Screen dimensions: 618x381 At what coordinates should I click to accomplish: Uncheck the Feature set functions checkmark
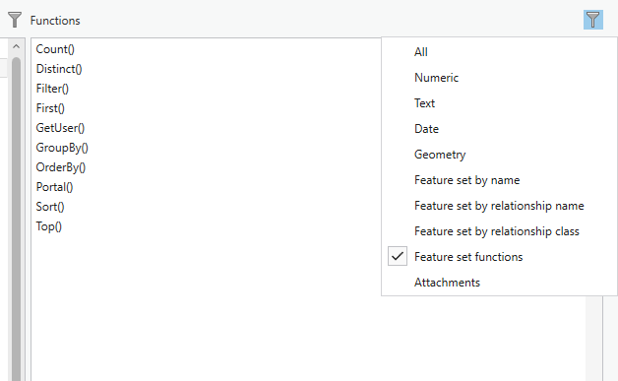pos(398,256)
